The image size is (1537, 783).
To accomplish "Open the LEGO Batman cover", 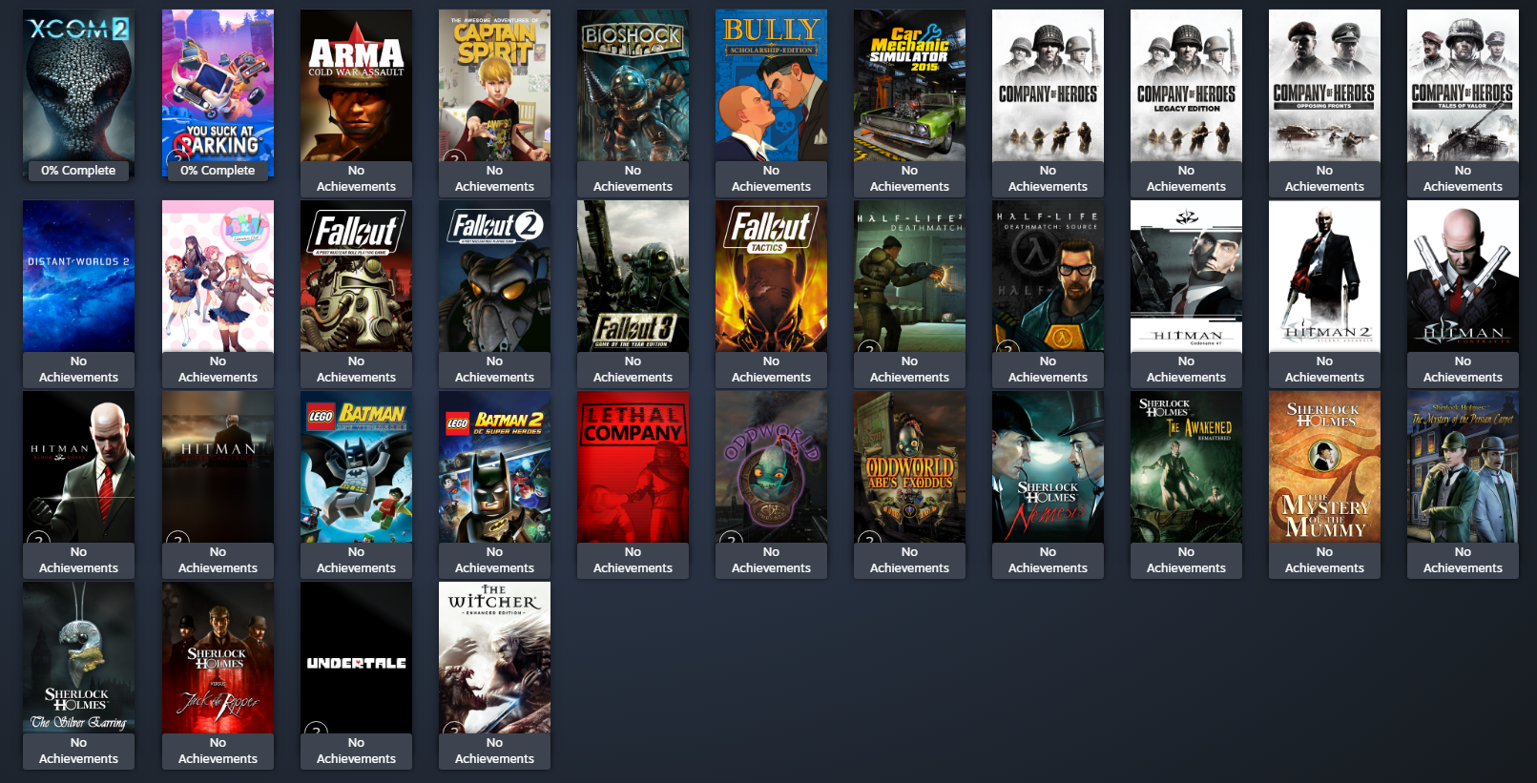I will pos(356,467).
